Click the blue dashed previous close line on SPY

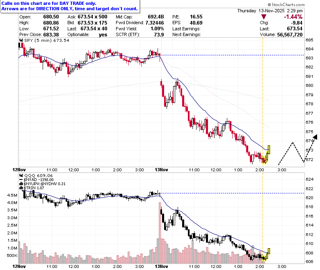pyautogui.click(x=232, y=55)
